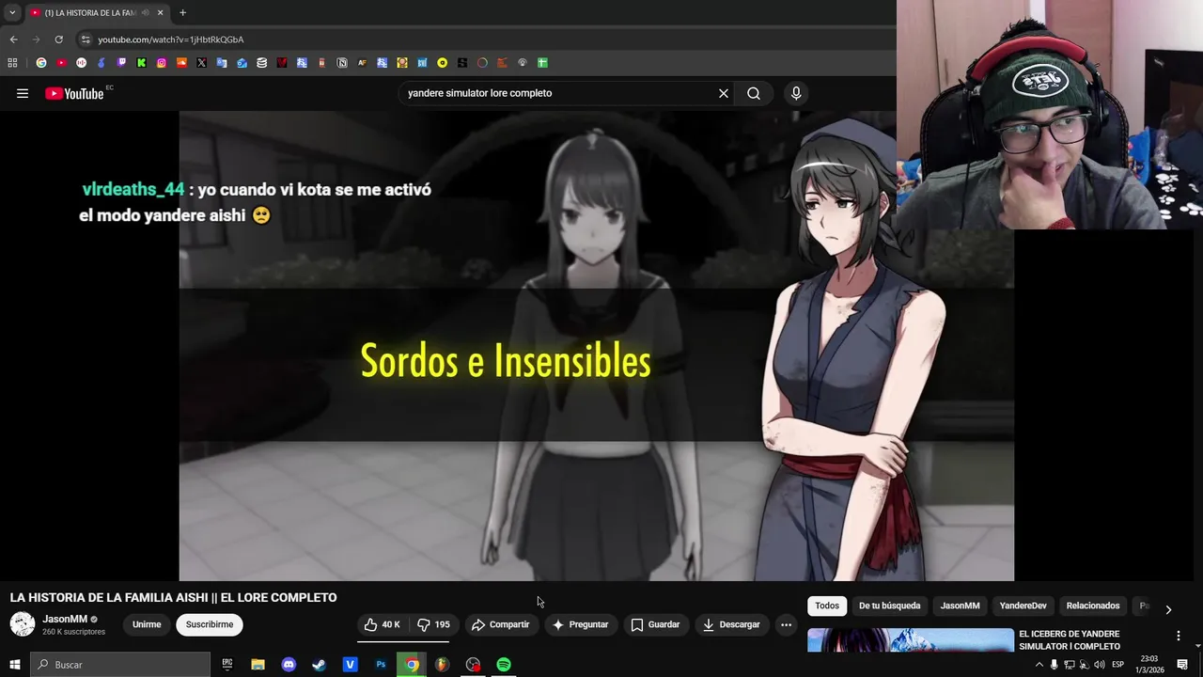Show hidden system tray icons

[x=1039, y=665]
